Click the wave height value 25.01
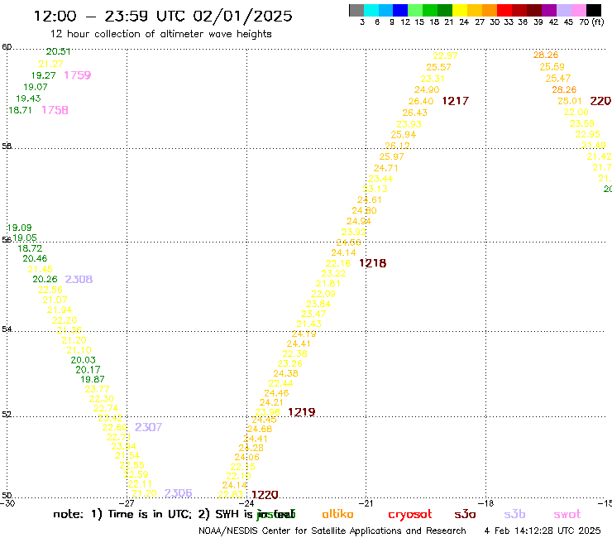Viewport: 612px width, 538px height. pyautogui.click(x=570, y=101)
